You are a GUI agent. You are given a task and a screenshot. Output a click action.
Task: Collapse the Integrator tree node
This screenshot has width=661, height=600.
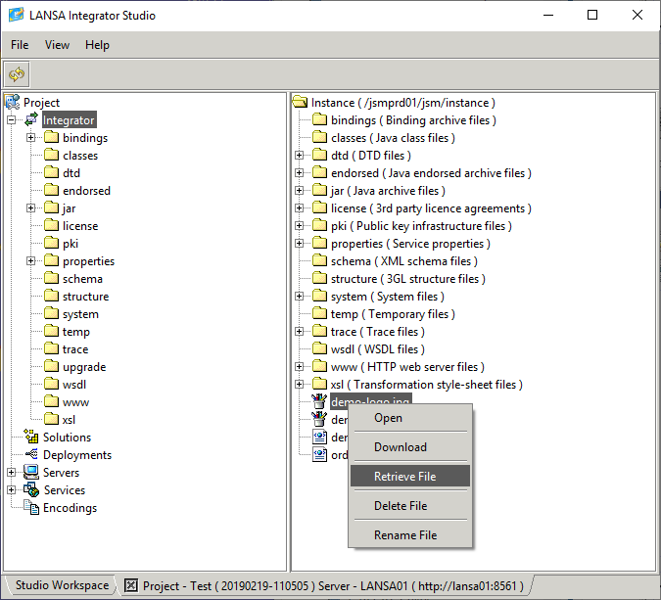click(12, 120)
